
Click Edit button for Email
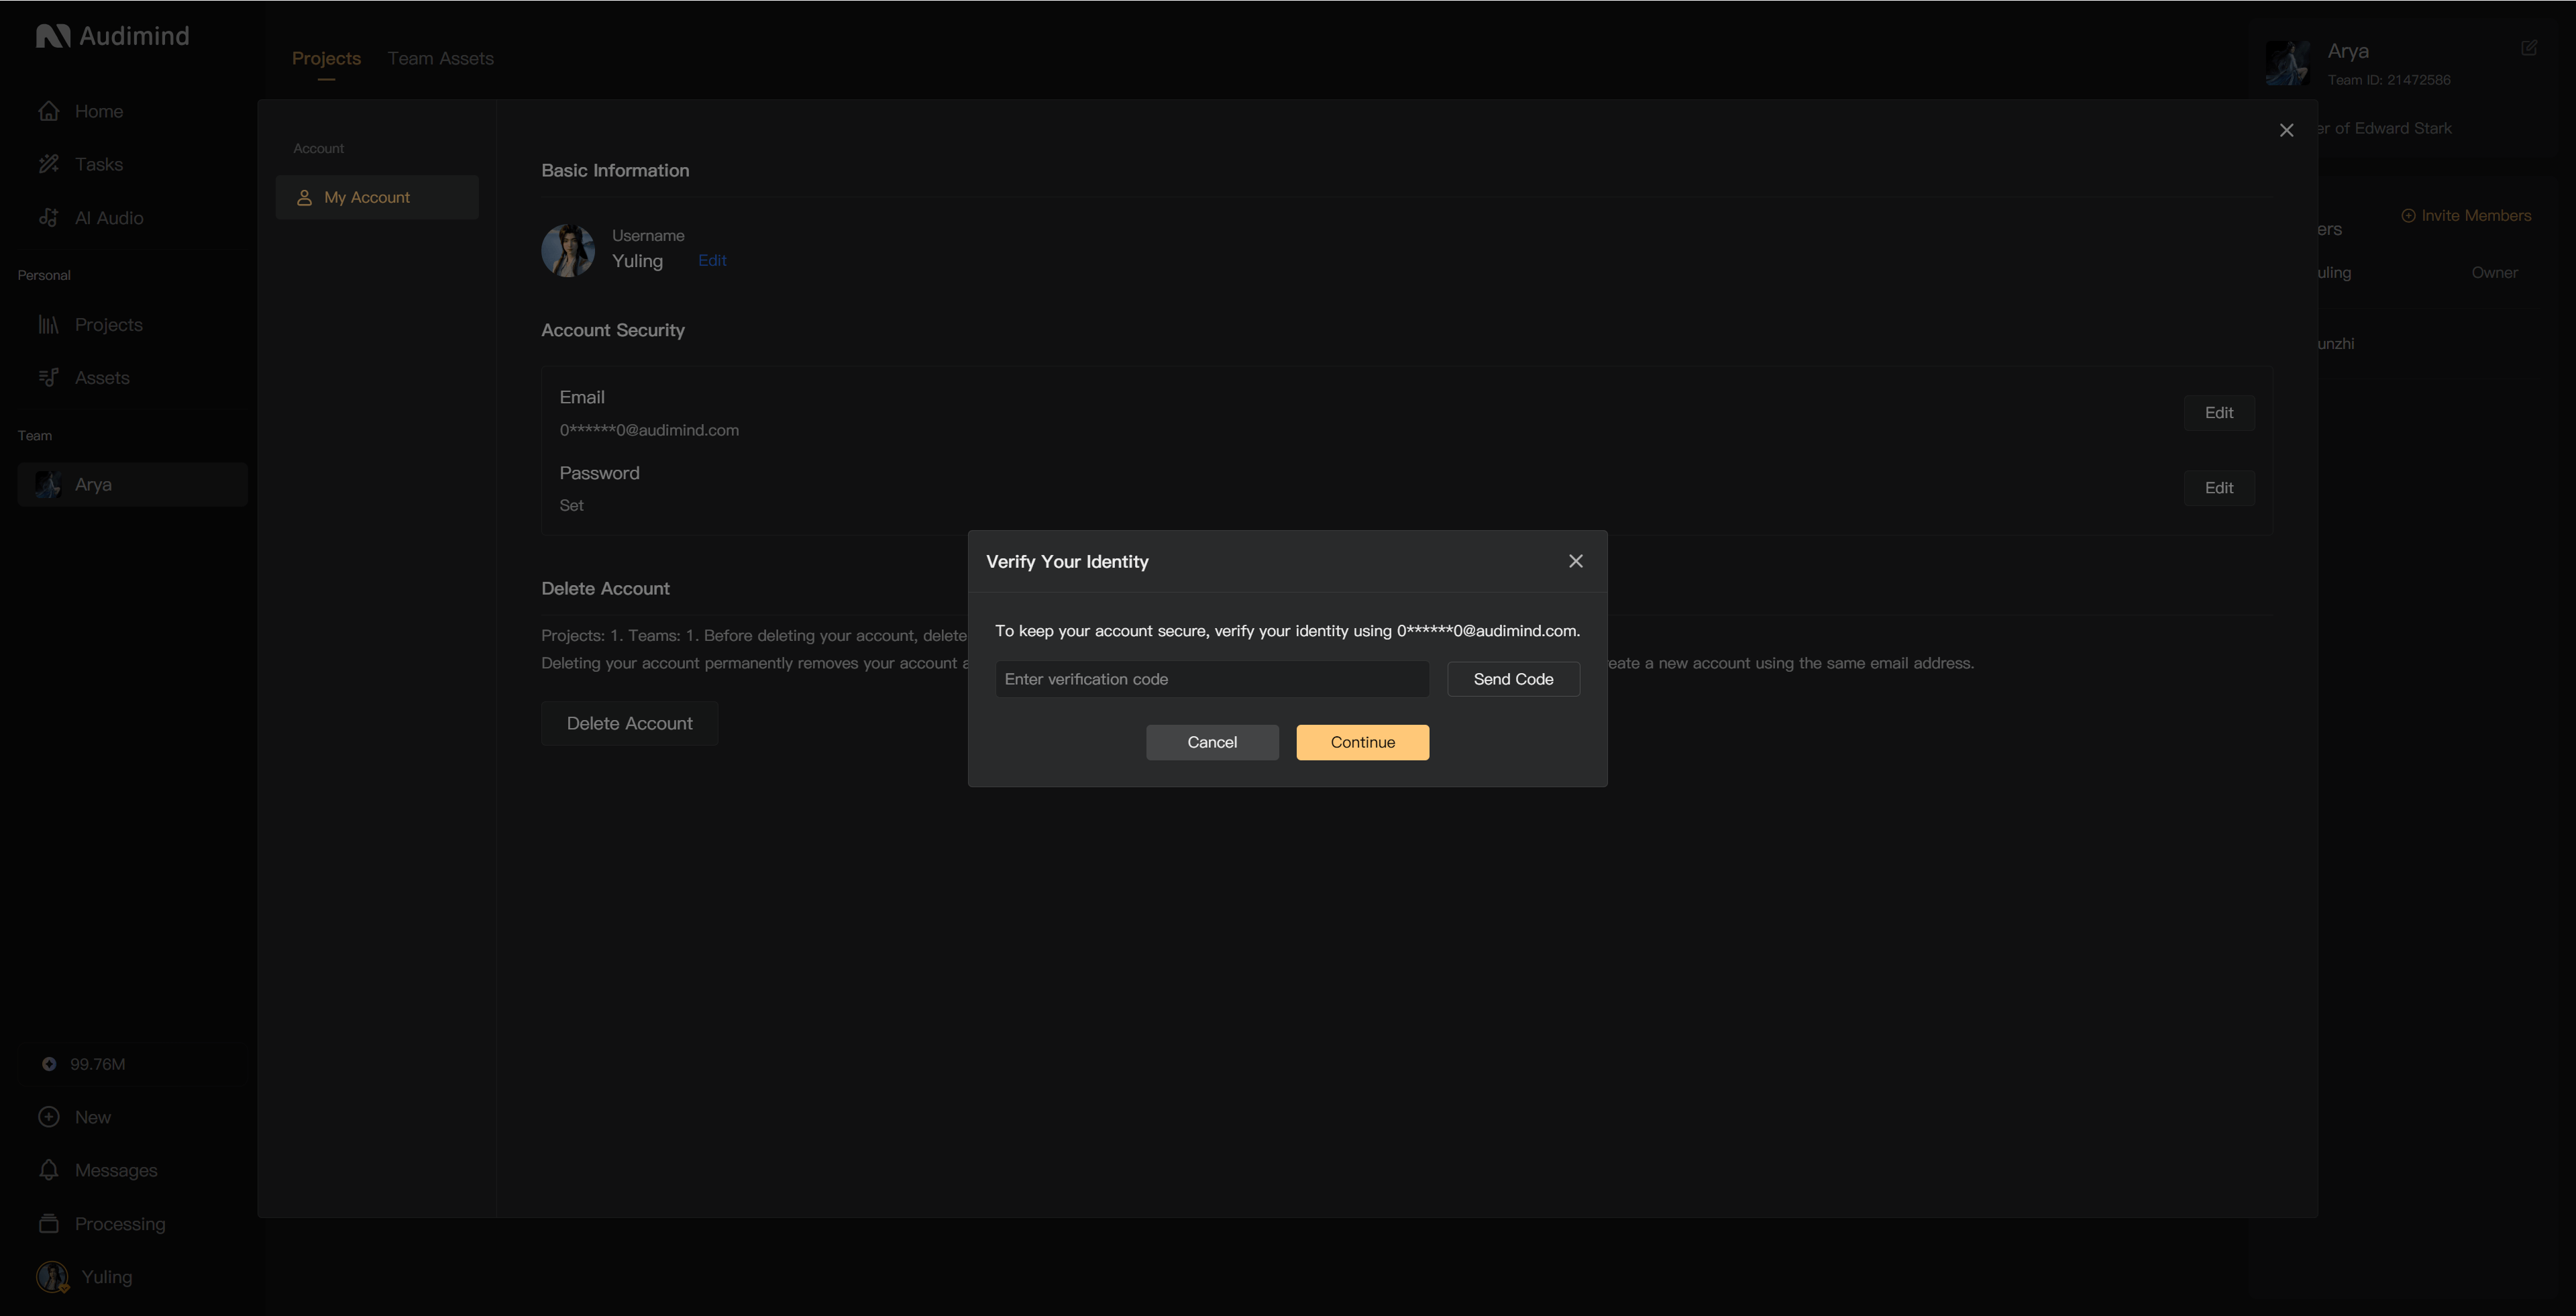click(2219, 413)
